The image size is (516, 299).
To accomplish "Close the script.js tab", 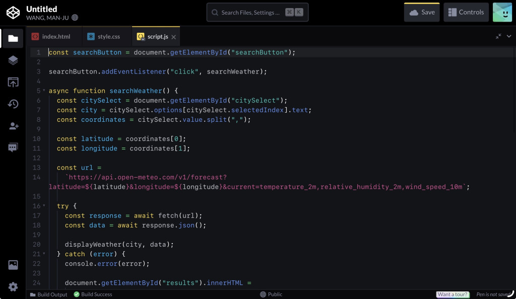I will pos(174,37).
